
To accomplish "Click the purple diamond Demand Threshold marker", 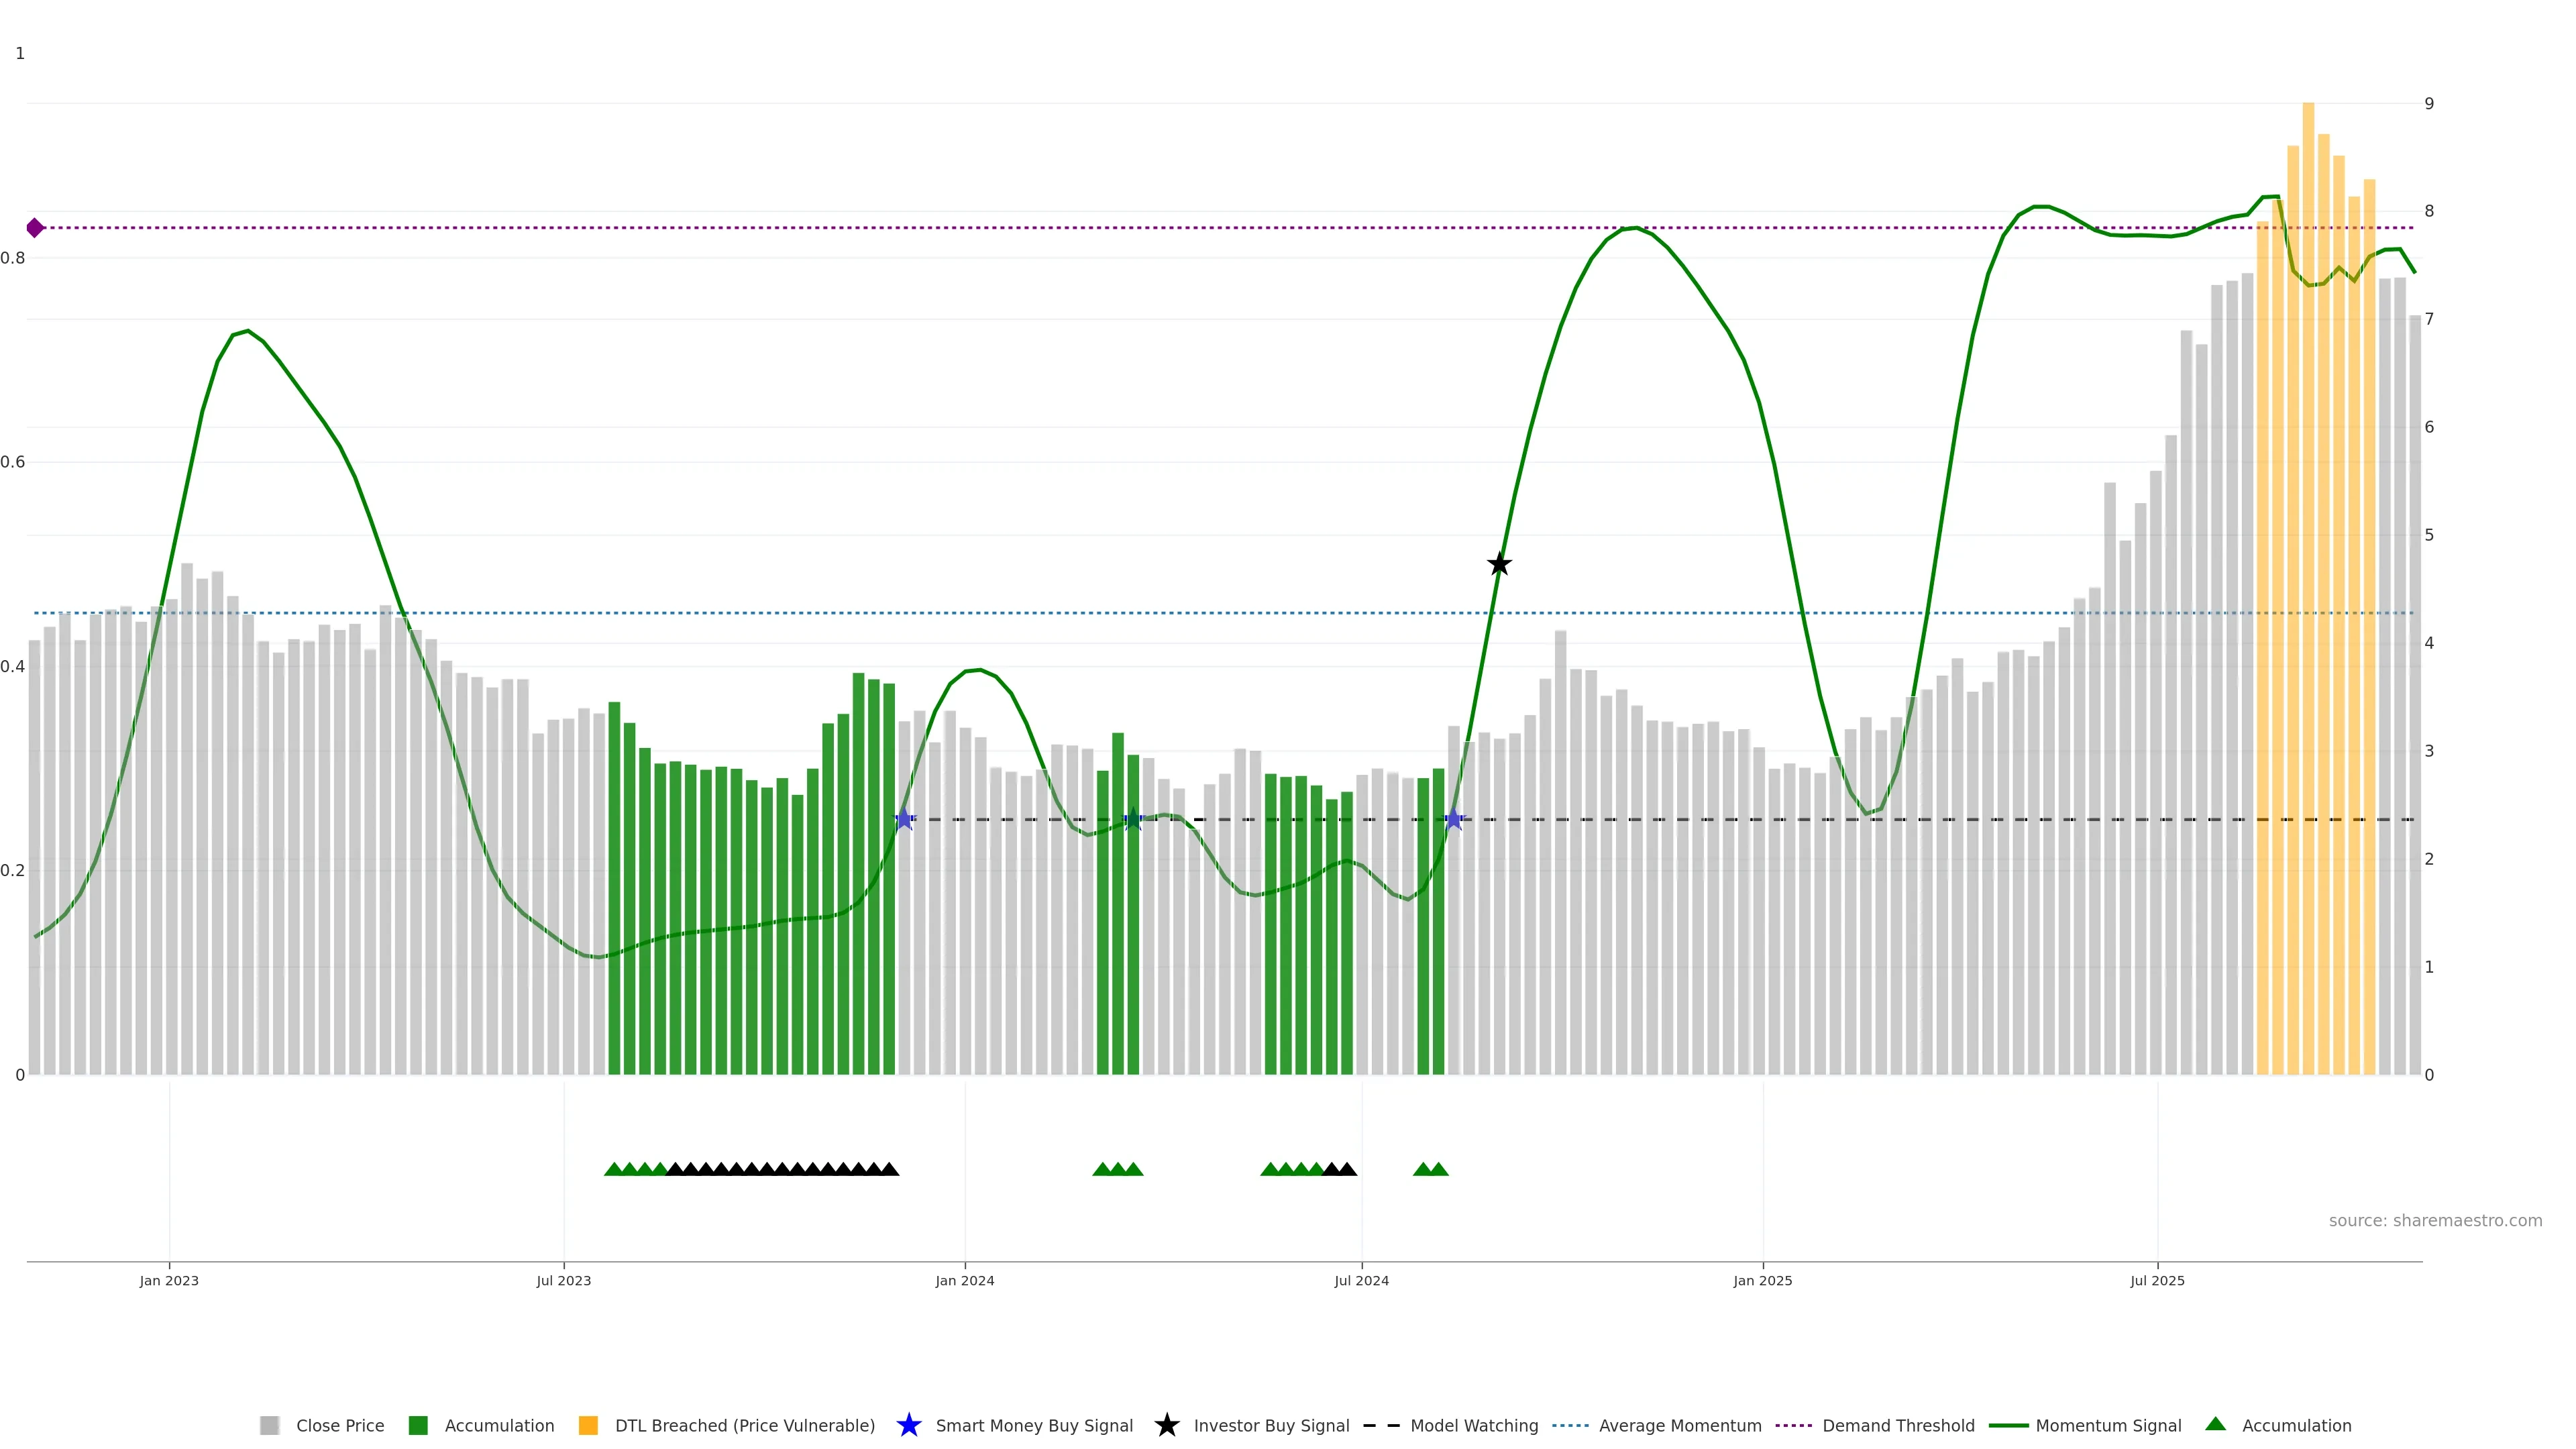I will point(35,228).
